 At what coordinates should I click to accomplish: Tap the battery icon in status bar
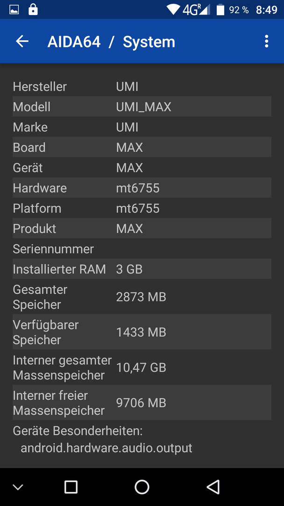coord(220,10)
